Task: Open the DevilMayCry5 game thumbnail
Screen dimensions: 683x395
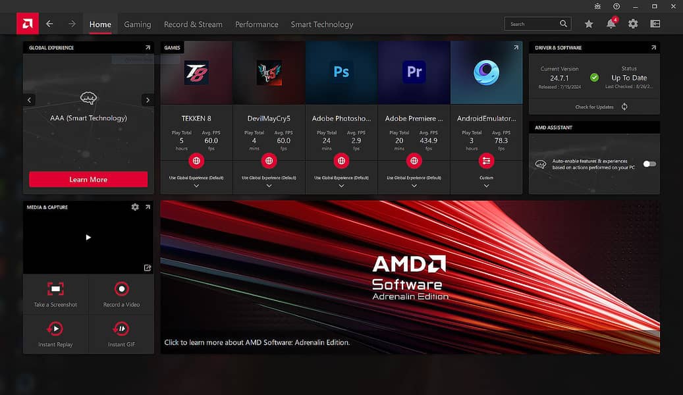Action: tap(269, 72)
